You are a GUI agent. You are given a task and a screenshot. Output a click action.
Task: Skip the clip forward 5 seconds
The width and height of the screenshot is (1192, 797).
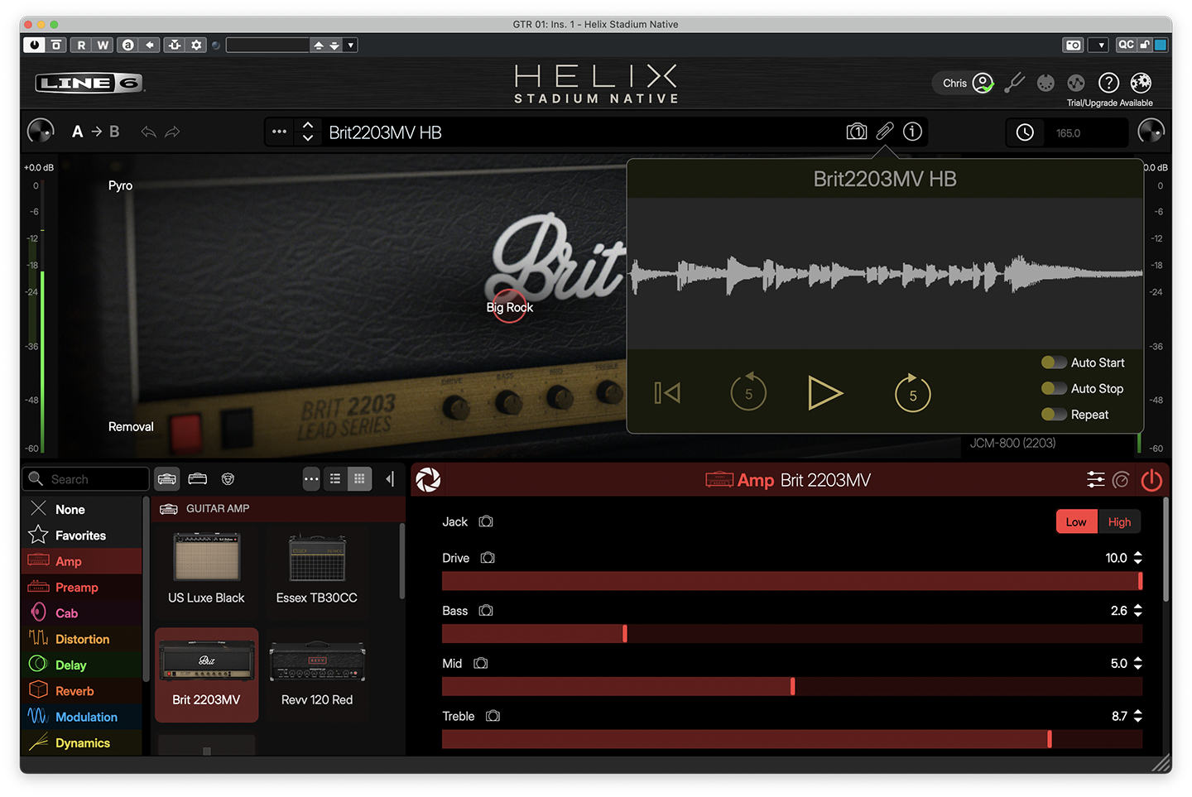[x=912, y=392]
